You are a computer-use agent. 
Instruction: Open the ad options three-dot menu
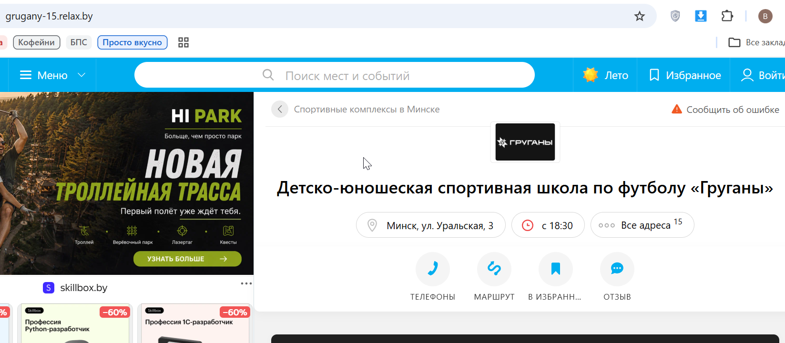pos(246,283)
